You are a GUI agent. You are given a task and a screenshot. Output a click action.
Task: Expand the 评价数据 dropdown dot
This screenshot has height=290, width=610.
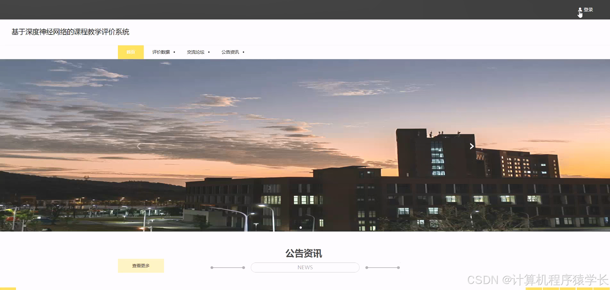[x=175, y=52]
